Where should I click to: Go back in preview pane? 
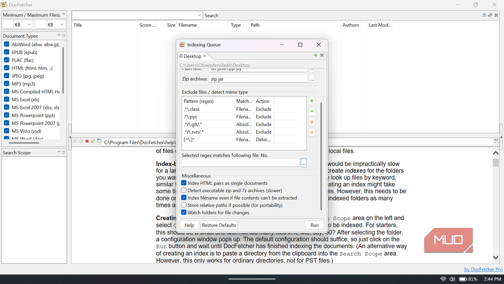pos(75,141)
